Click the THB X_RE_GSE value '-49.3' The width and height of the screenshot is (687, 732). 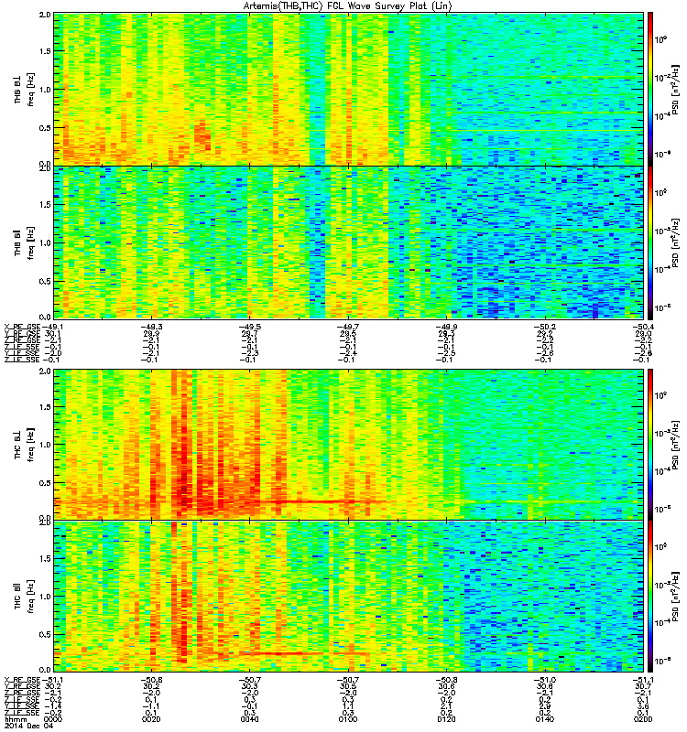tap(152, 327)
